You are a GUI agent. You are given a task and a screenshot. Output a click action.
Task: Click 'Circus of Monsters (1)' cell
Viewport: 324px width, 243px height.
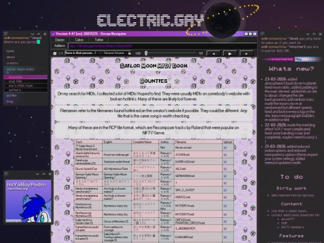tap(117, 221)
